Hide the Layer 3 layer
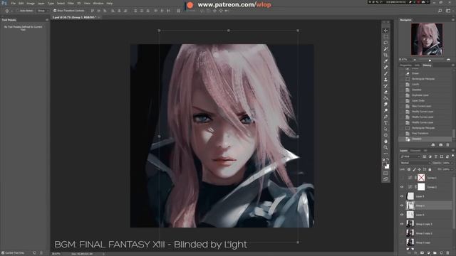The width and height of the screenshot is (456, 256). click(402, 196)
